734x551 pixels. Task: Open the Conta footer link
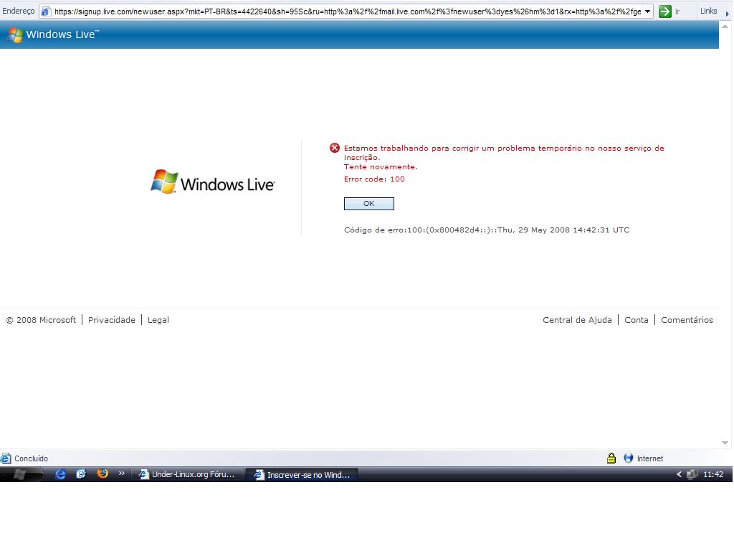pos(637,320)
